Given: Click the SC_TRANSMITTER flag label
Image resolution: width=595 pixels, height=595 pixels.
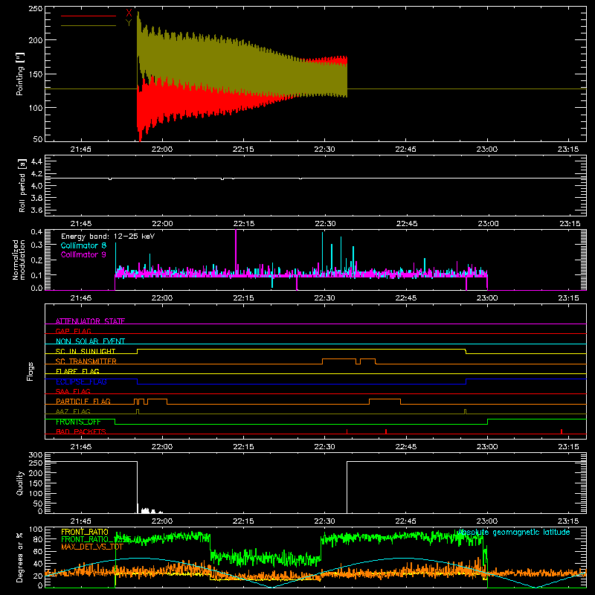Looking at the screenshot, I should 86,361.
